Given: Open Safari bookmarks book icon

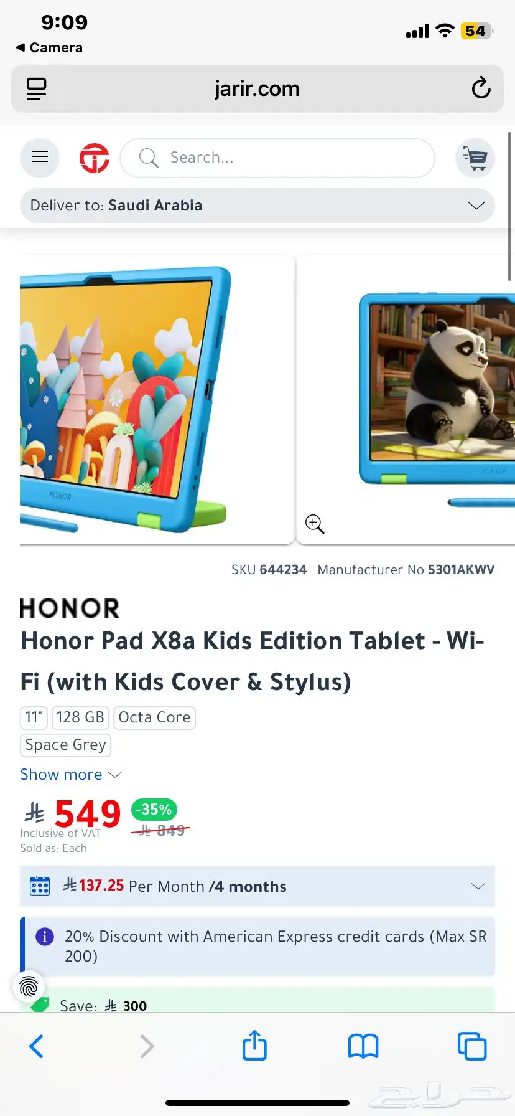Looking at the screenshot, I should click(363, 1046).
